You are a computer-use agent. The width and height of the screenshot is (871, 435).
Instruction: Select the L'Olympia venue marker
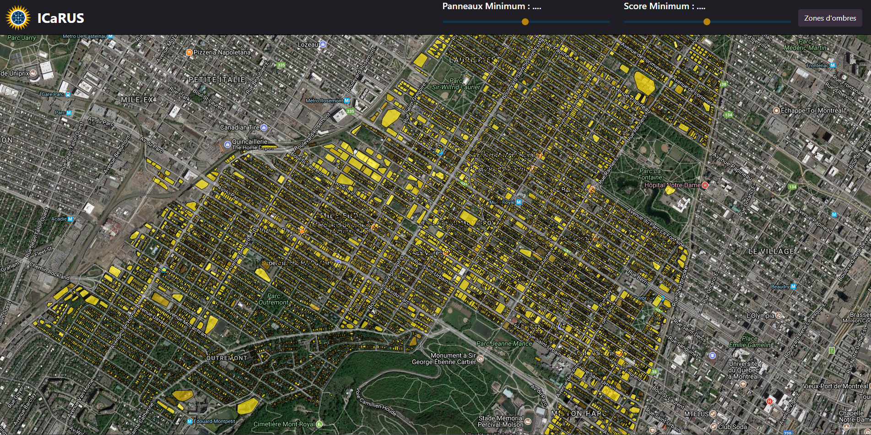(778, 315)
